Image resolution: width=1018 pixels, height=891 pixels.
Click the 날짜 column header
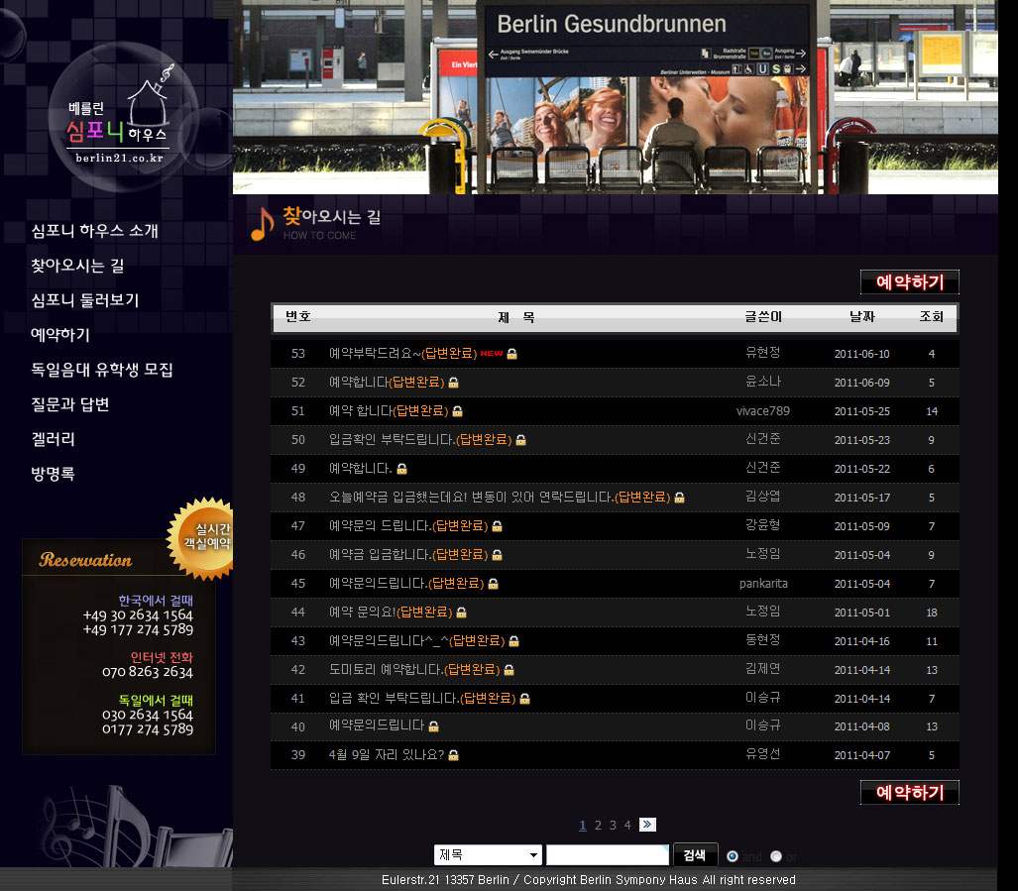point(862,317)
